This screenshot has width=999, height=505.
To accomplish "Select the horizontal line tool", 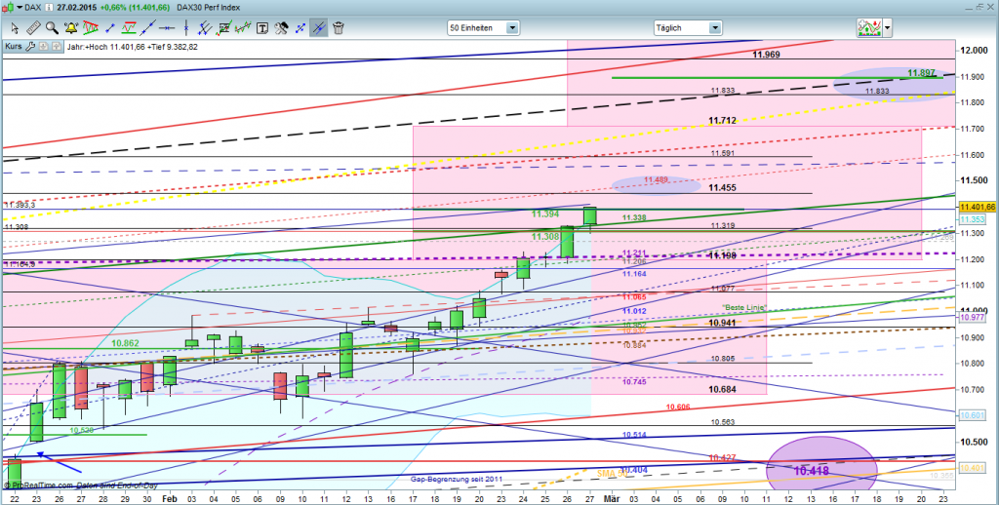I will [166, 28].
